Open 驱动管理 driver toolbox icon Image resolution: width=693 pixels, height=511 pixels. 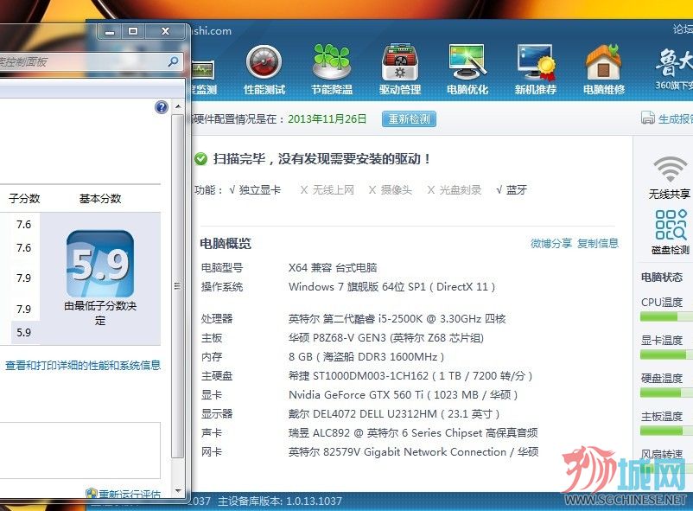coord(400,62)
